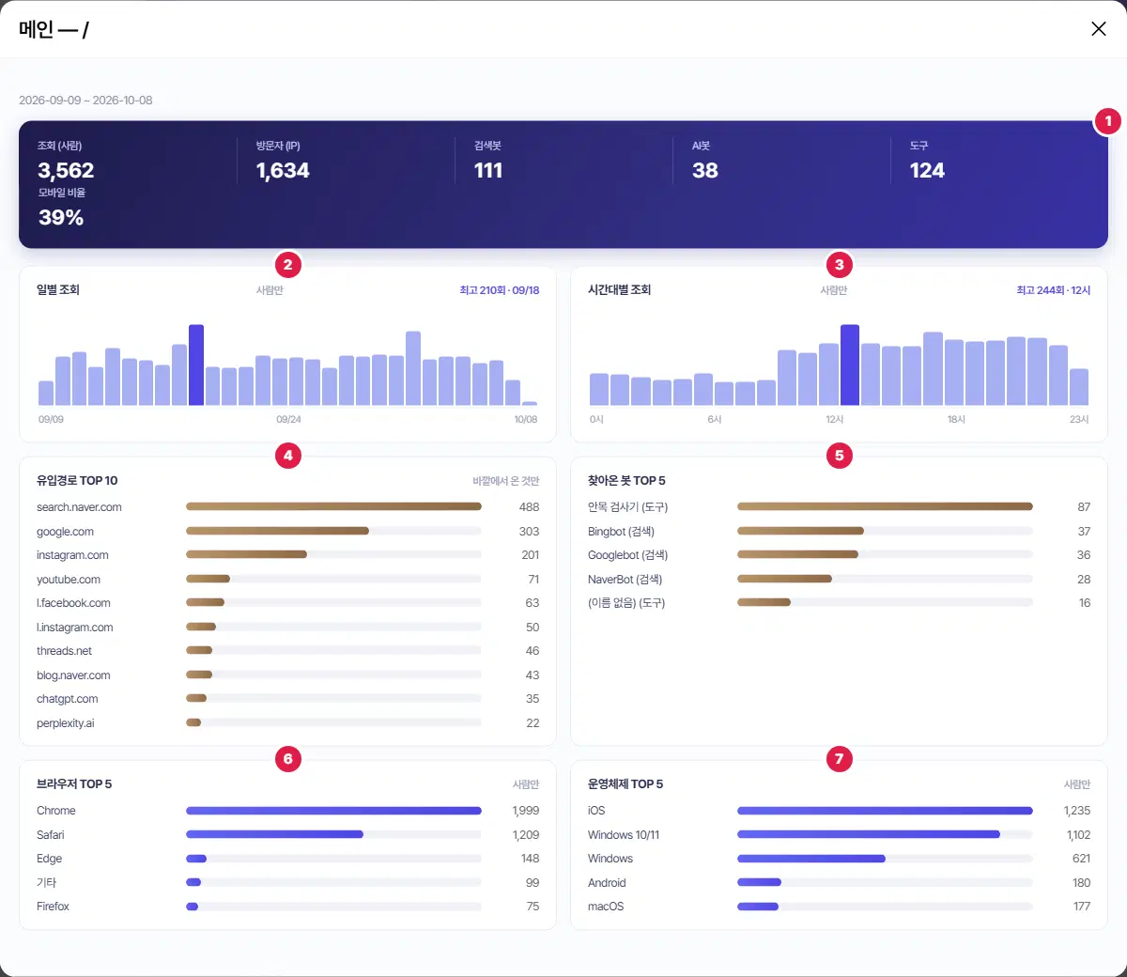Click the date range 2026-09-09 ~ 2026-10-08
The width and height of the screenshot is (1127, 977).
85,101
